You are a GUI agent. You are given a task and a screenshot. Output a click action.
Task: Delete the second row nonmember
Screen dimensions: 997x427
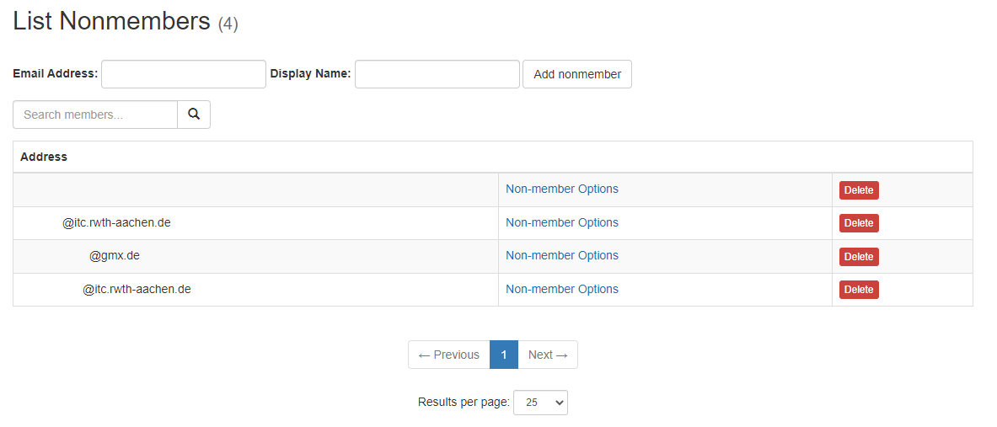[858, 223]
